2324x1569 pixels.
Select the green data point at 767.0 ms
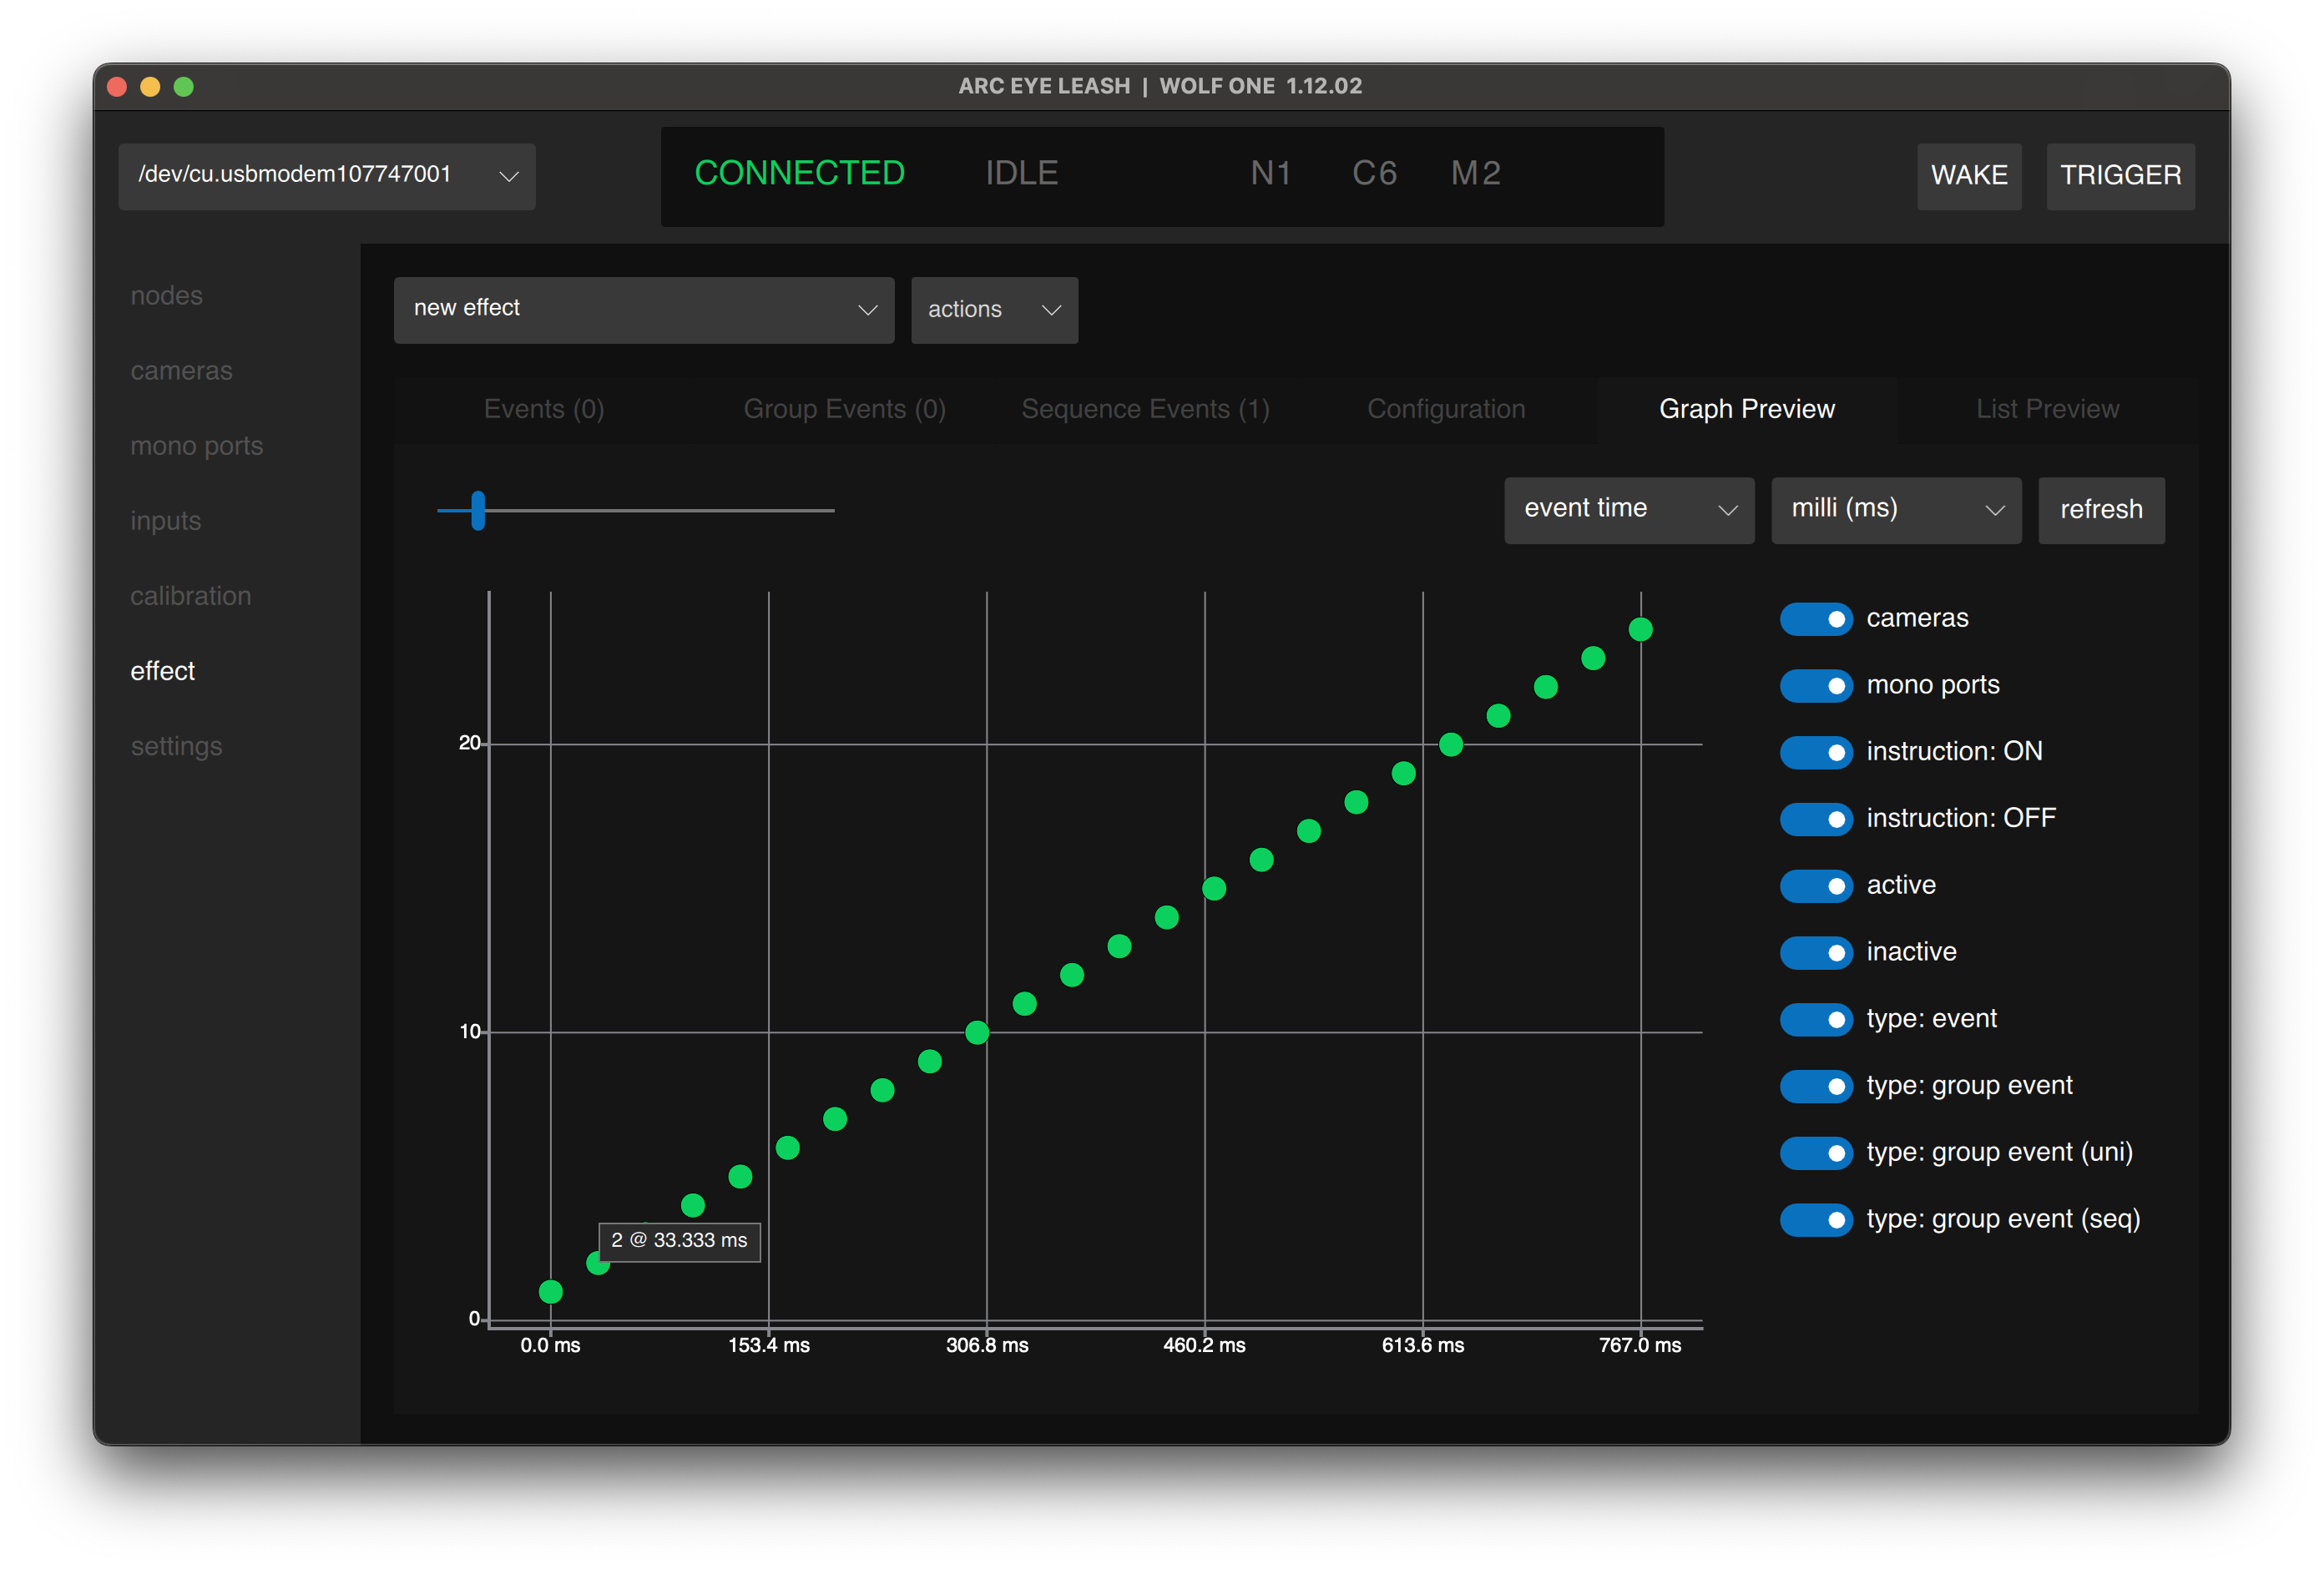[x=1640, y=629]
